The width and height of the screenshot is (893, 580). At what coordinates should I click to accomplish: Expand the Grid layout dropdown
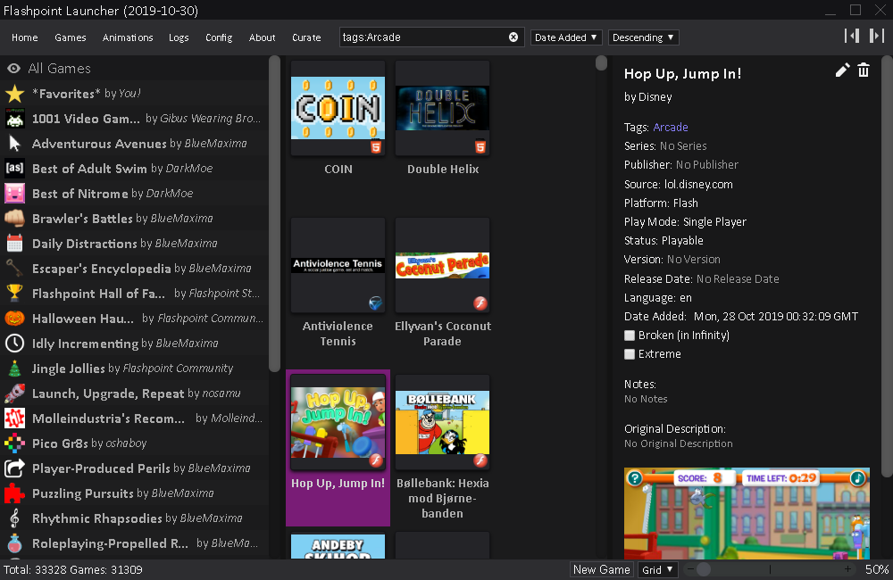pyautogui.click(x=658, y=569)
